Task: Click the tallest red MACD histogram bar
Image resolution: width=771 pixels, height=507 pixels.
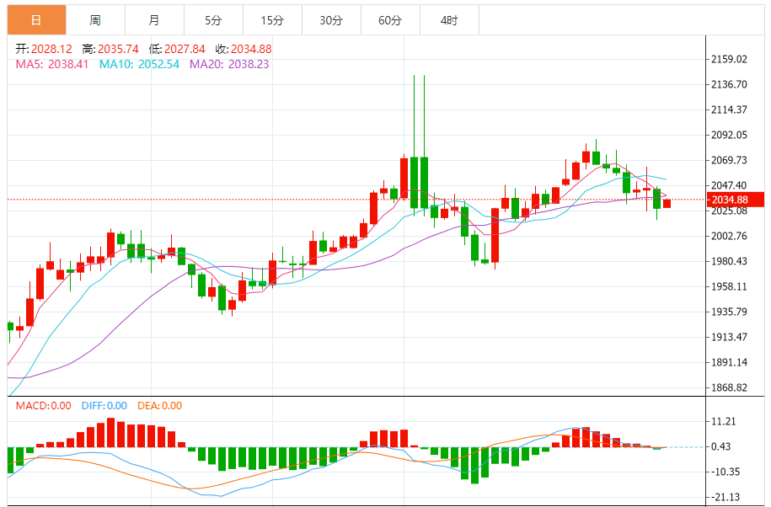Action: click(x=110, y=432)
